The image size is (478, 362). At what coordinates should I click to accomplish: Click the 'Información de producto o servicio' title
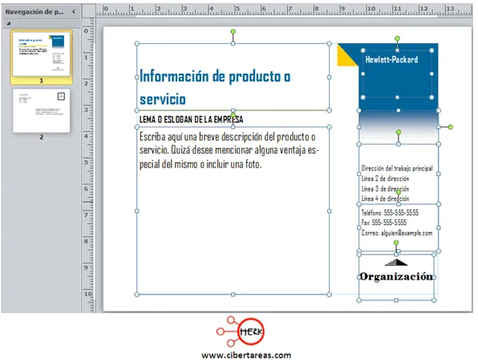point(215,87)
